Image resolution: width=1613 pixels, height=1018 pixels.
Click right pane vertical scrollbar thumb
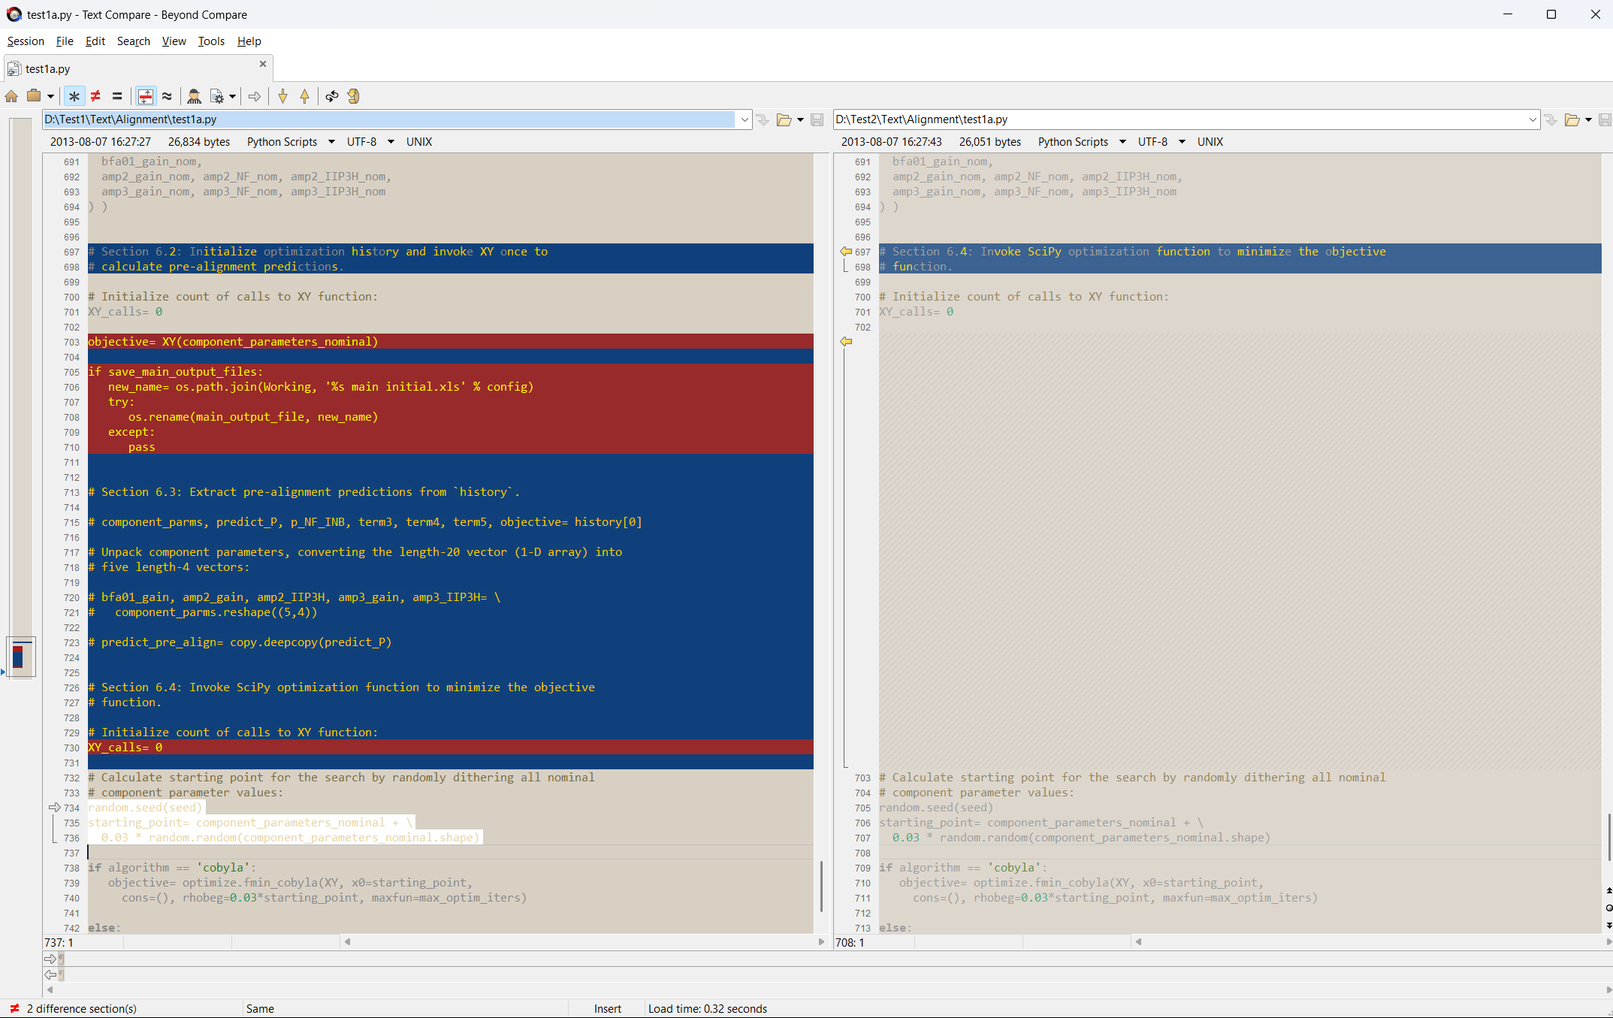coord(1608,836)
